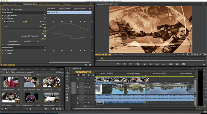The height and width of the screenshot is (114, 207).
Task: Expand the Panner effect
Action: (x=2, y=53)
